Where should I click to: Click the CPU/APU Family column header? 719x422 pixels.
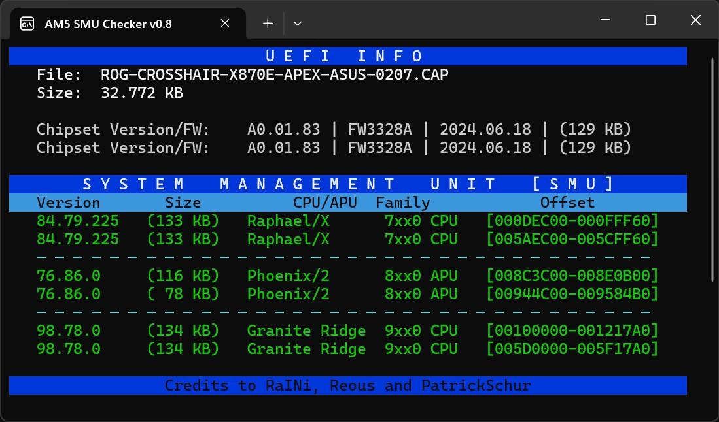pos(361,203)
